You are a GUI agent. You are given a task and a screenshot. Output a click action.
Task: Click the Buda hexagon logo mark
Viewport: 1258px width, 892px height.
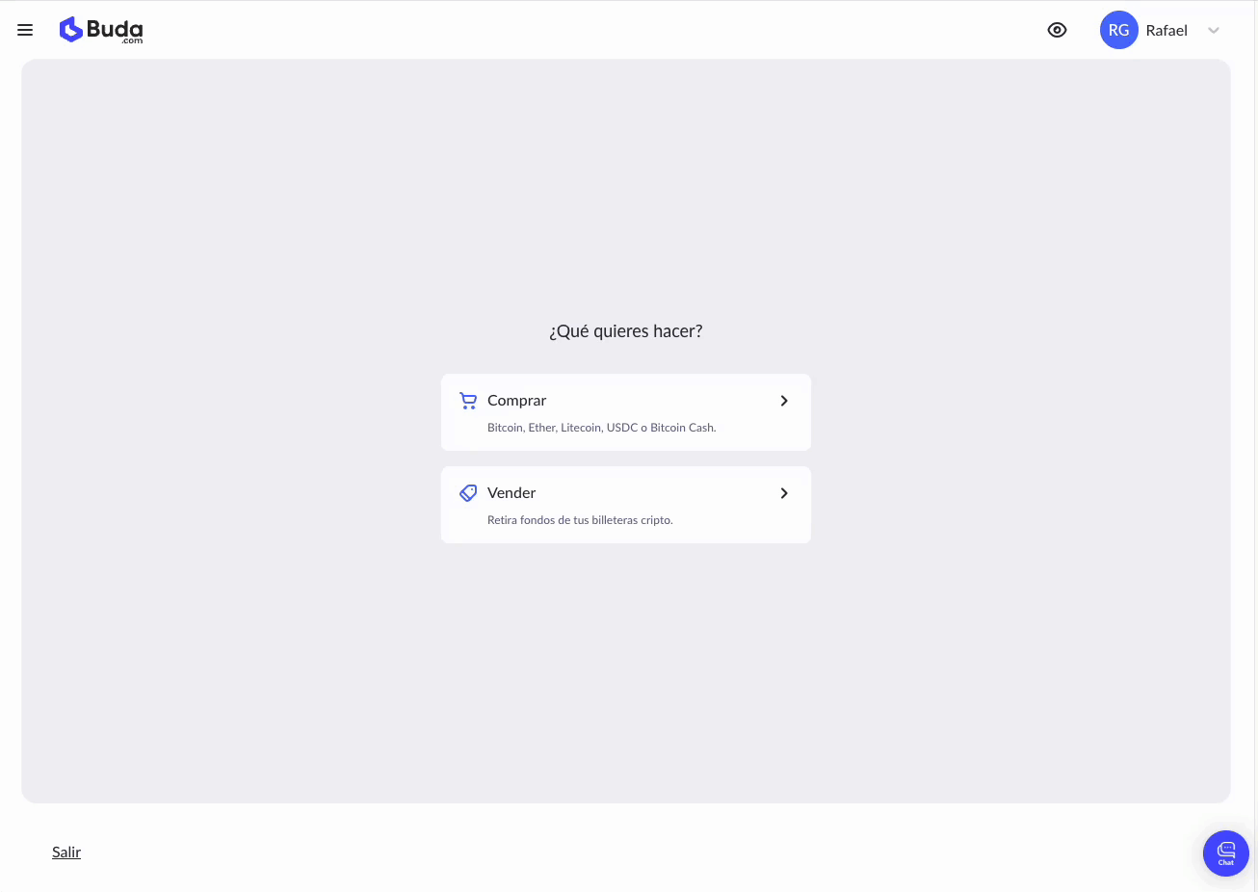70,30
